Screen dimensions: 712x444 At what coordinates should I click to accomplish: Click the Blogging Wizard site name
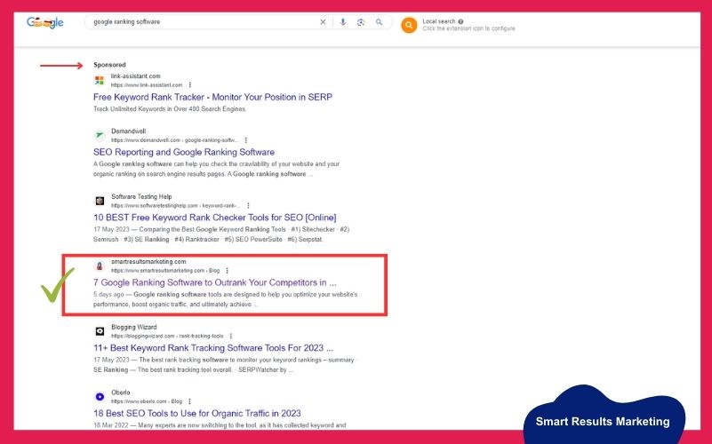coord(134,327)
